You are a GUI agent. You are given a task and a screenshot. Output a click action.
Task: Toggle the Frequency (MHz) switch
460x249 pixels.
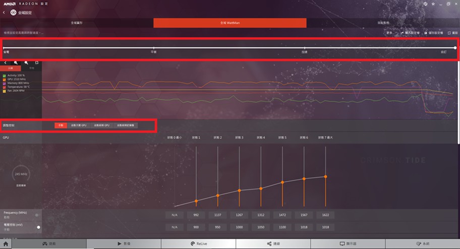pos(37,215)
